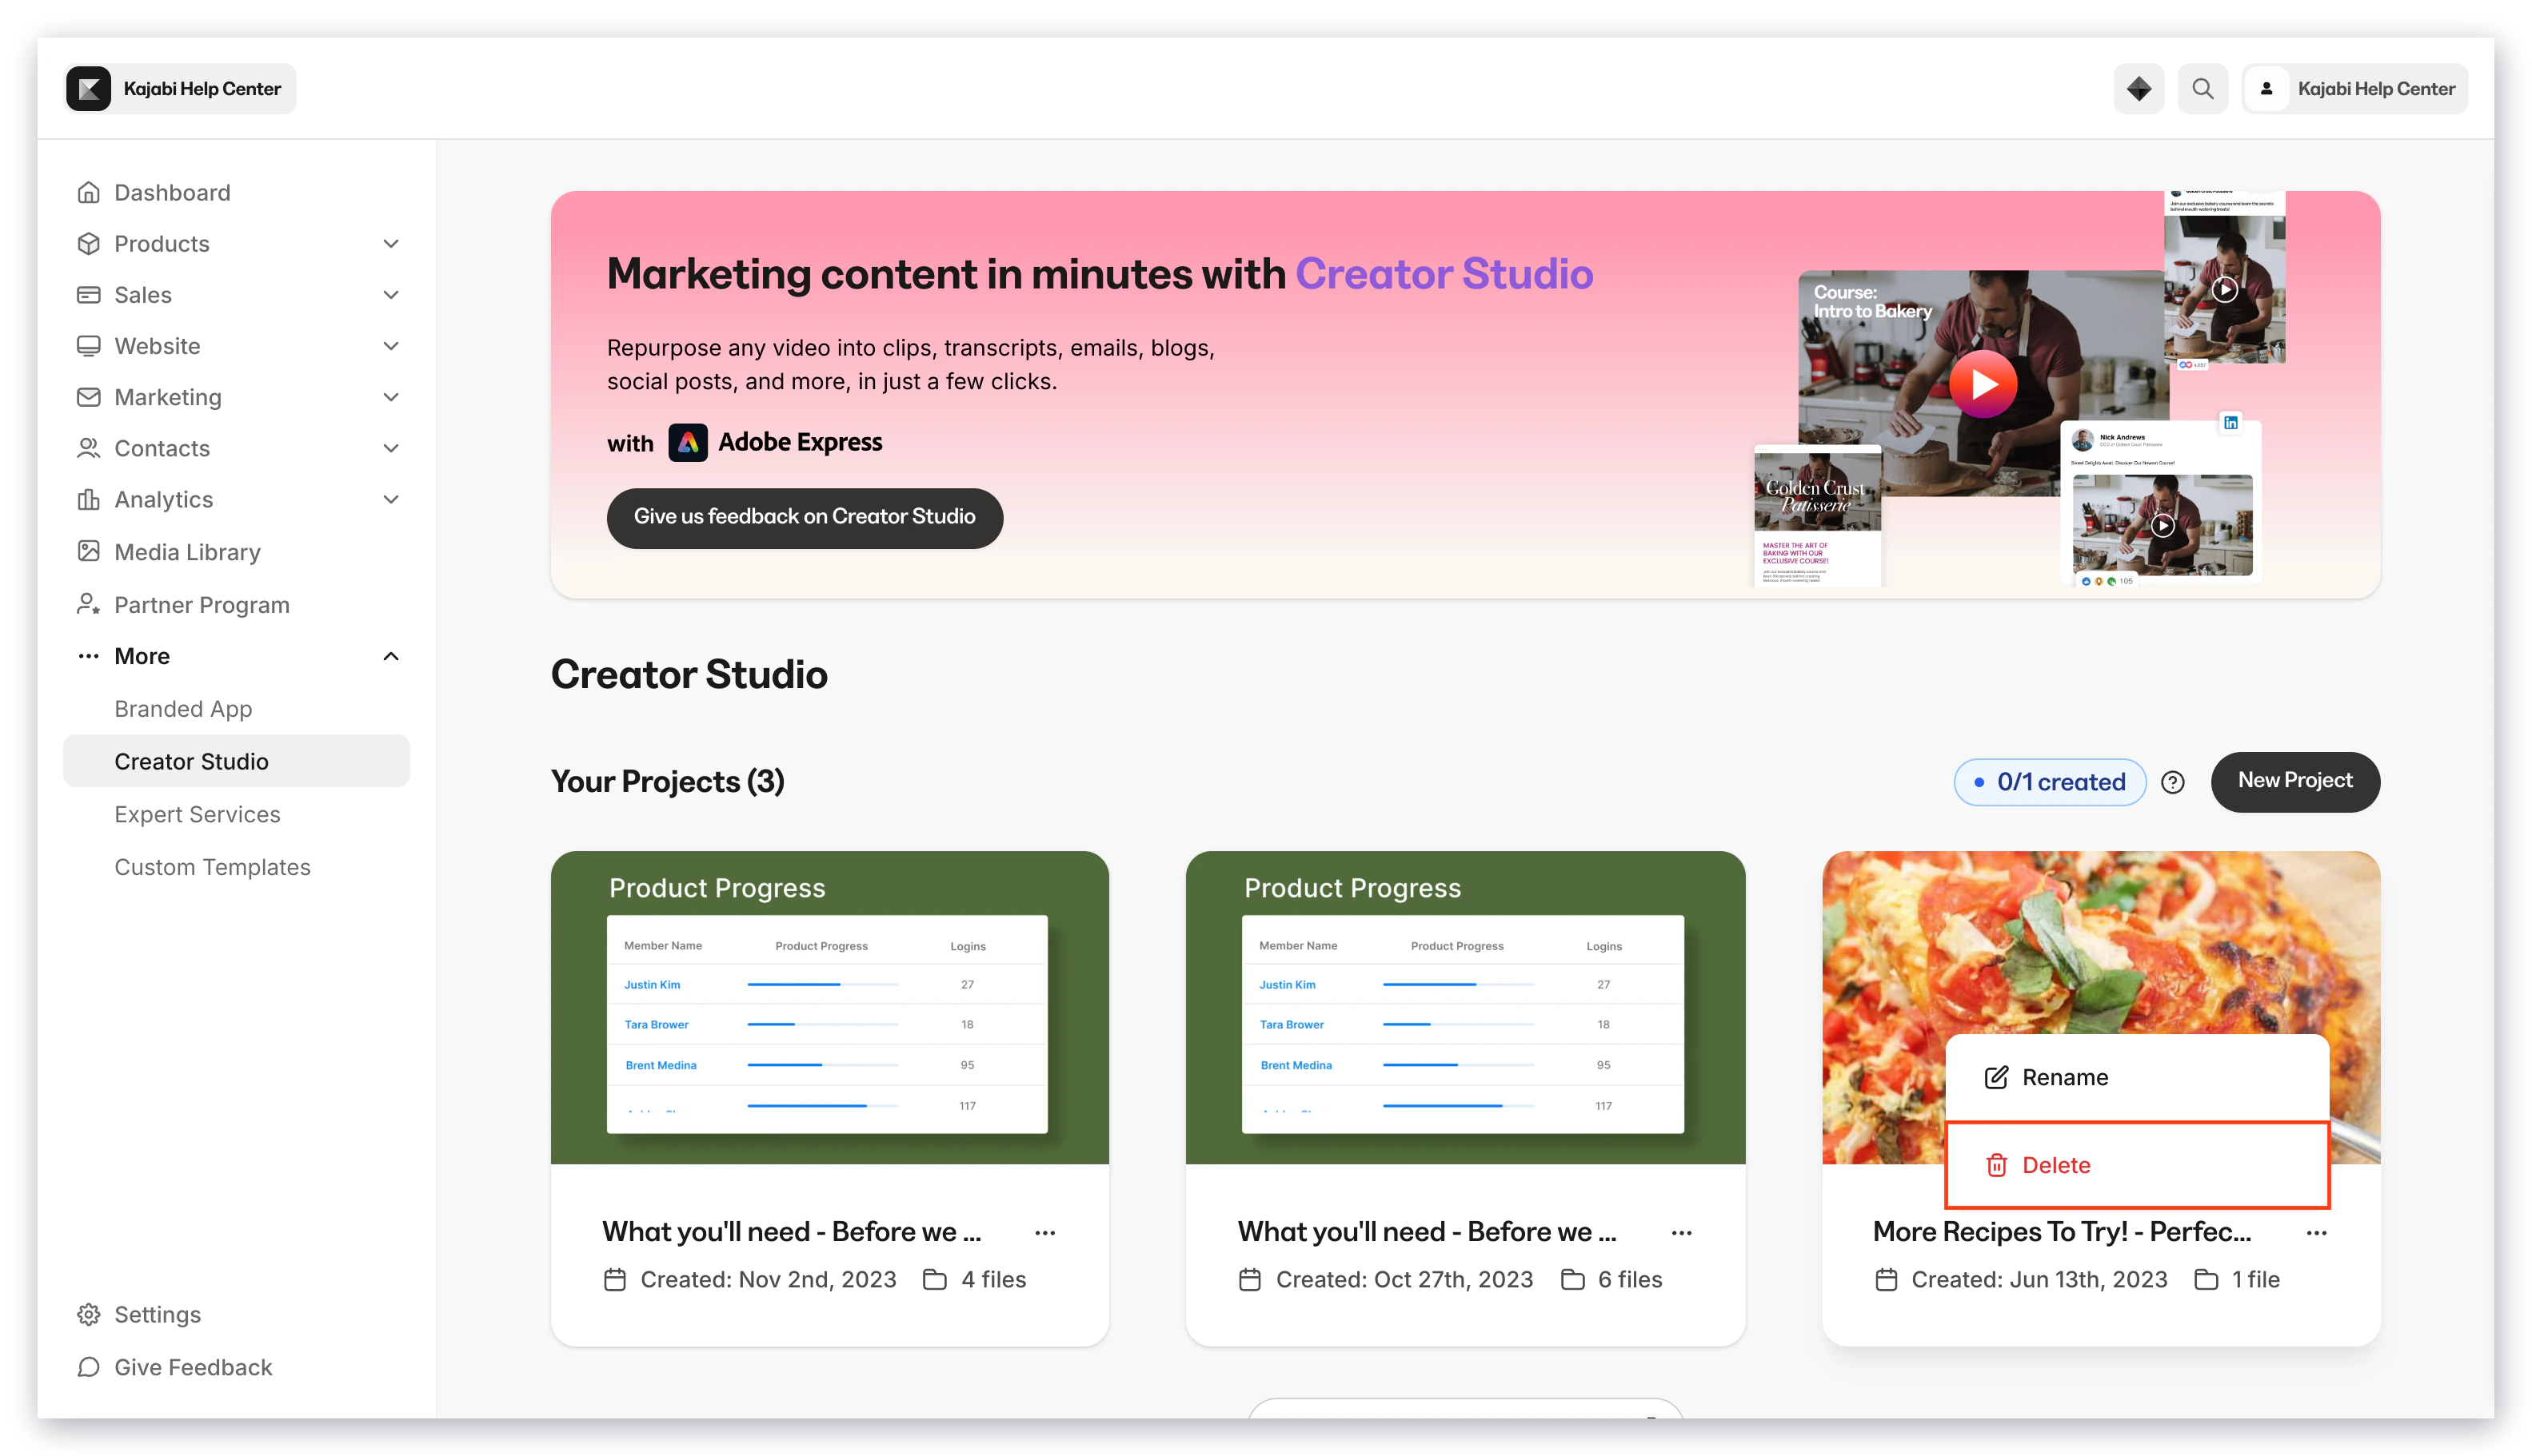The image size is (2532, 1456).
Task: Click the 4 files label
Action: click(994, 1279)
